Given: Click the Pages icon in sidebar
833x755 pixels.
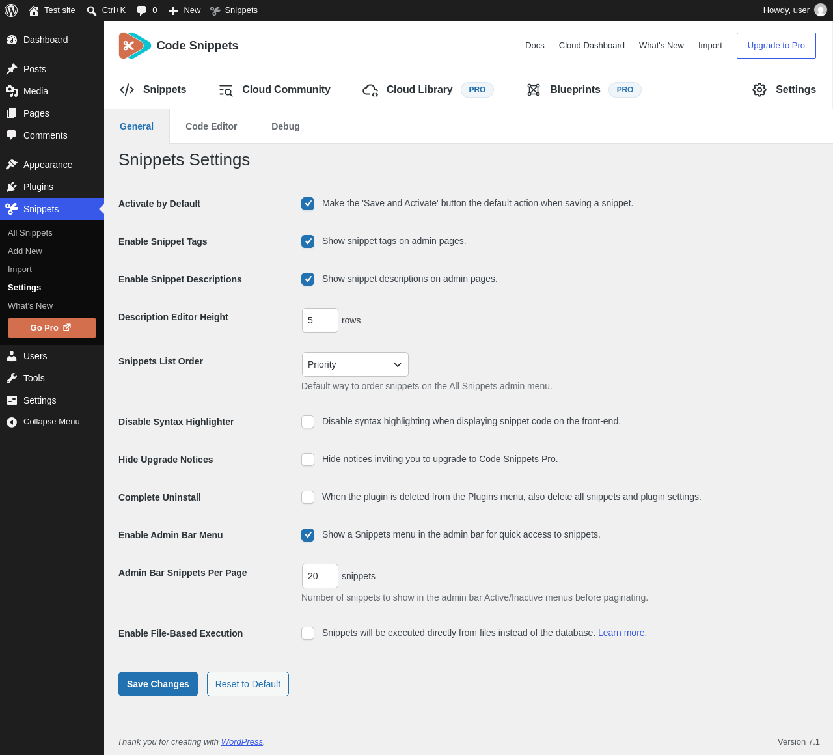Looking at the screenshot, I should pos(12,113).
